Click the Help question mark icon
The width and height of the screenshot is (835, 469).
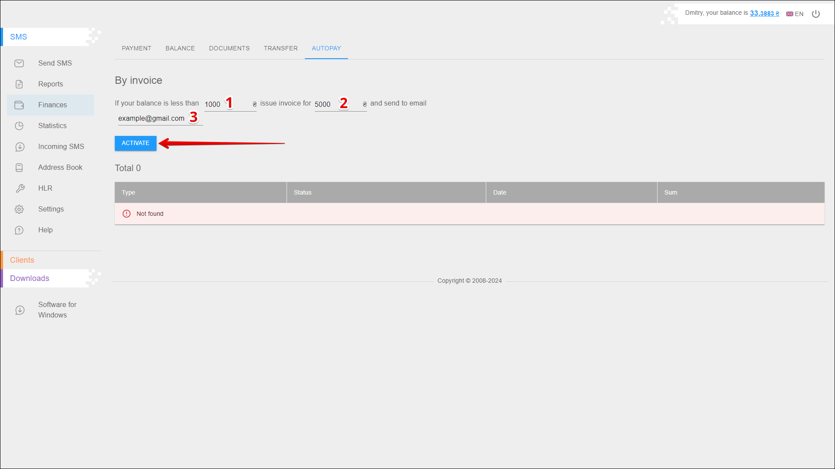19,230
